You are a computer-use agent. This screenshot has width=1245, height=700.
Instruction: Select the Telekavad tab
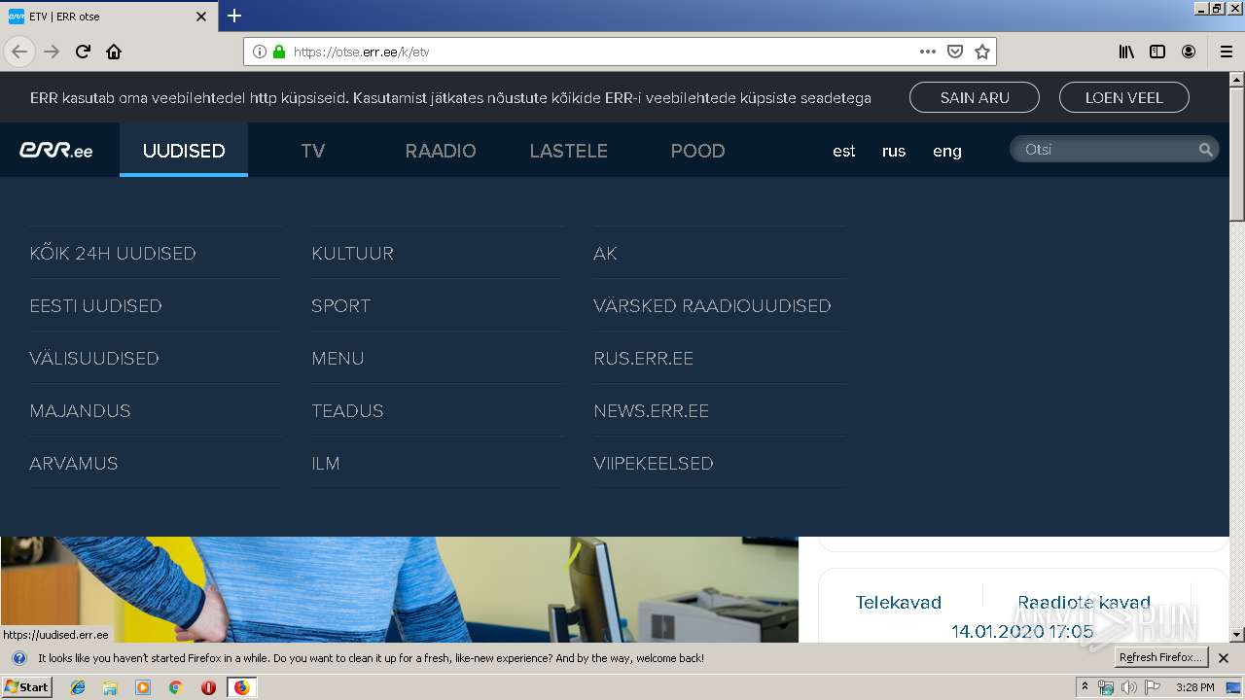pyautogui.click(x=899, y=602)
